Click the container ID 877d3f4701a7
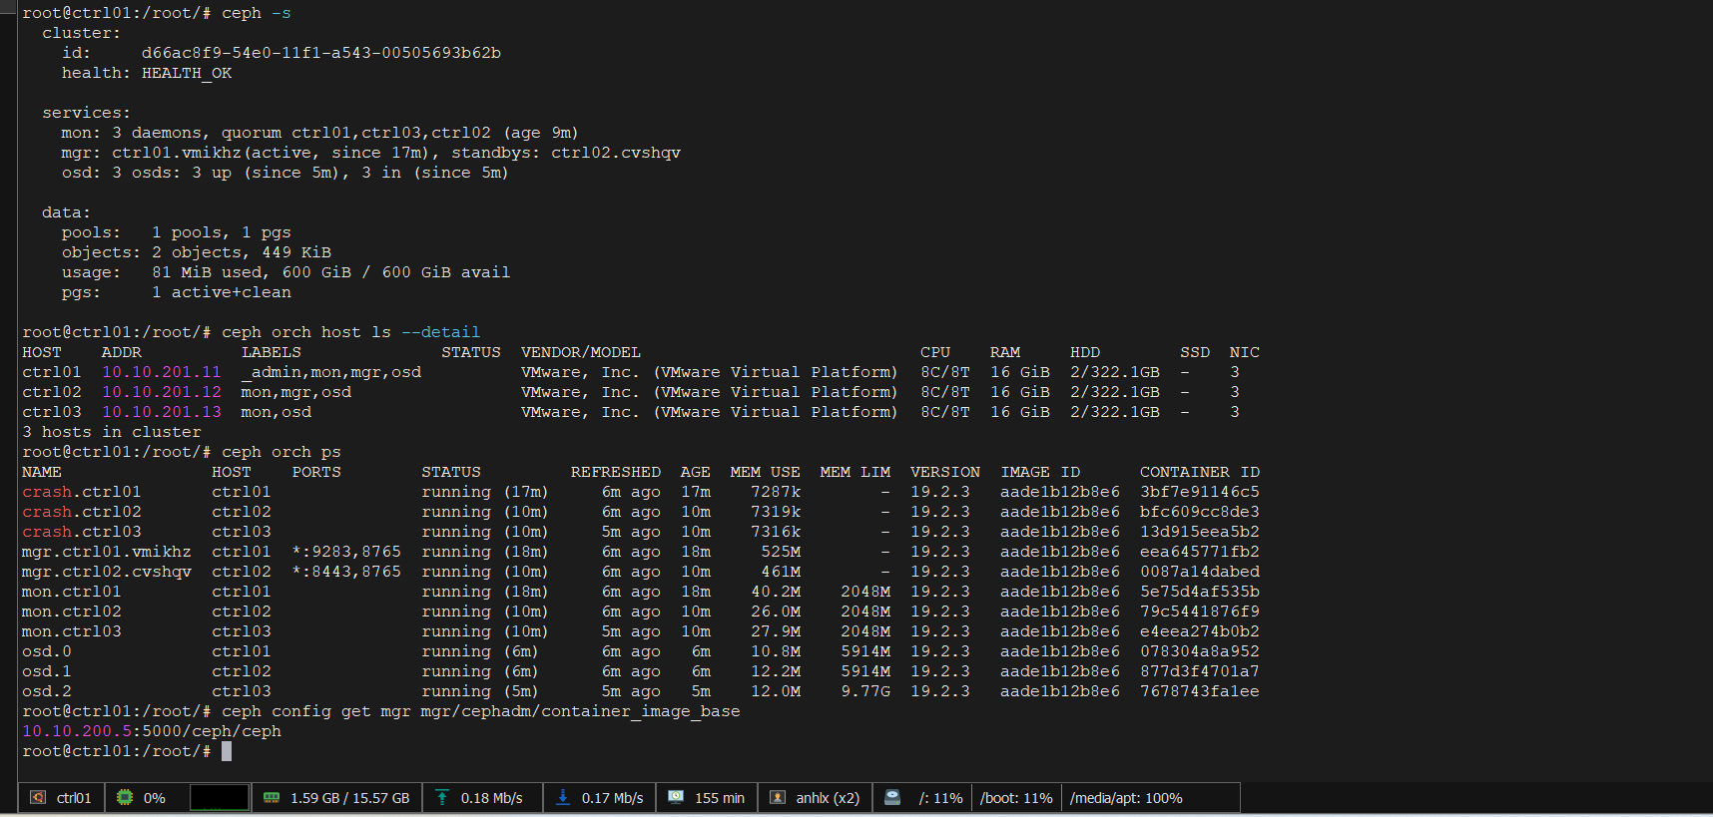 (1200, 671)
